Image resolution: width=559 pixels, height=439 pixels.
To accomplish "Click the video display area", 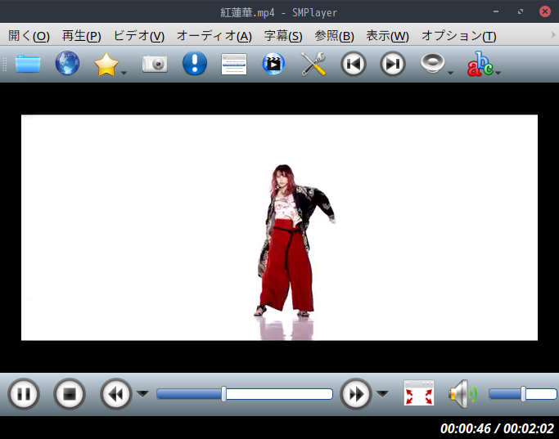I will [280, 227].
